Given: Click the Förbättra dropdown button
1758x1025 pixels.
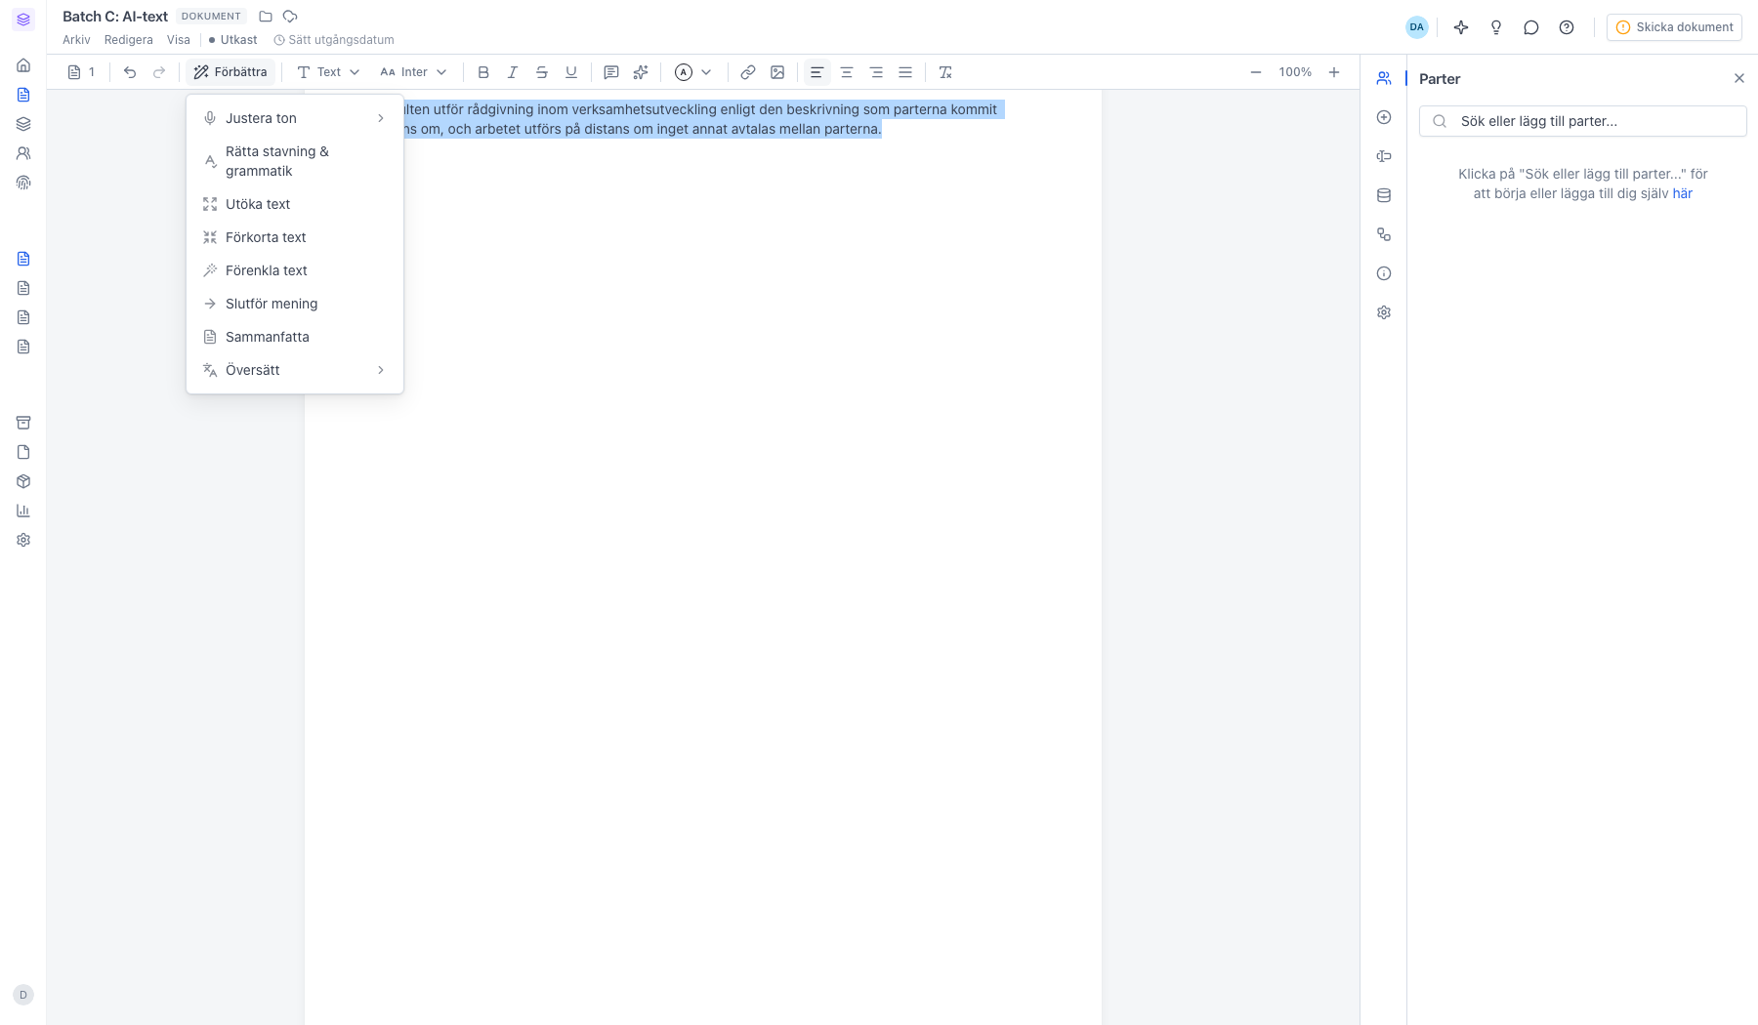Looking at the screenshot, I should click(230, 72).
